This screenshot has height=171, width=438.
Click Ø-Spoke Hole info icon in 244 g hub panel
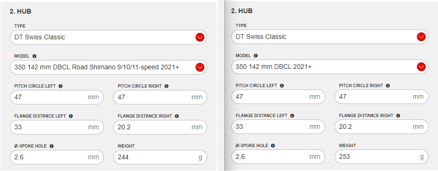tap(52, 146)
